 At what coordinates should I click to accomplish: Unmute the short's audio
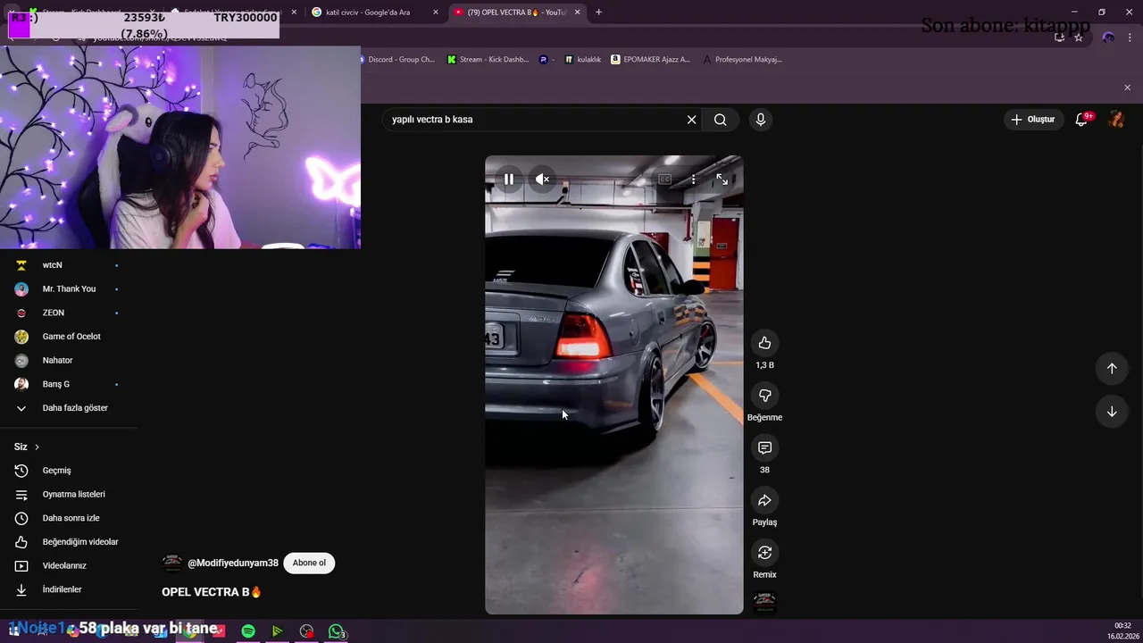[542, 180]
